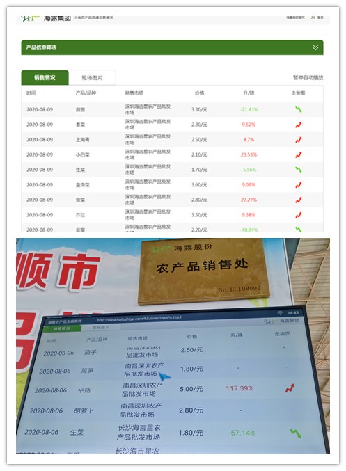Viewport: 346px width, 471px height.
Task: Switch to the 现场图片 tab above the table
Action: click(92, 78)
